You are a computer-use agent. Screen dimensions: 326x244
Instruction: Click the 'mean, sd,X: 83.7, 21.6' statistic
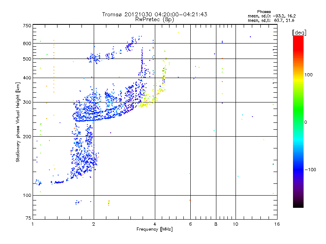pos(271,20)
